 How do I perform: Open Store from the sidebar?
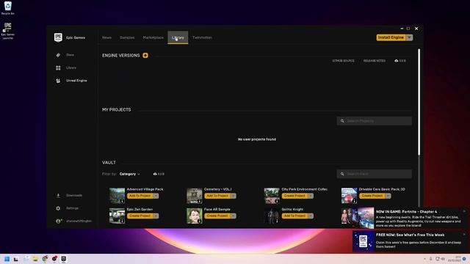coord(70,55)
